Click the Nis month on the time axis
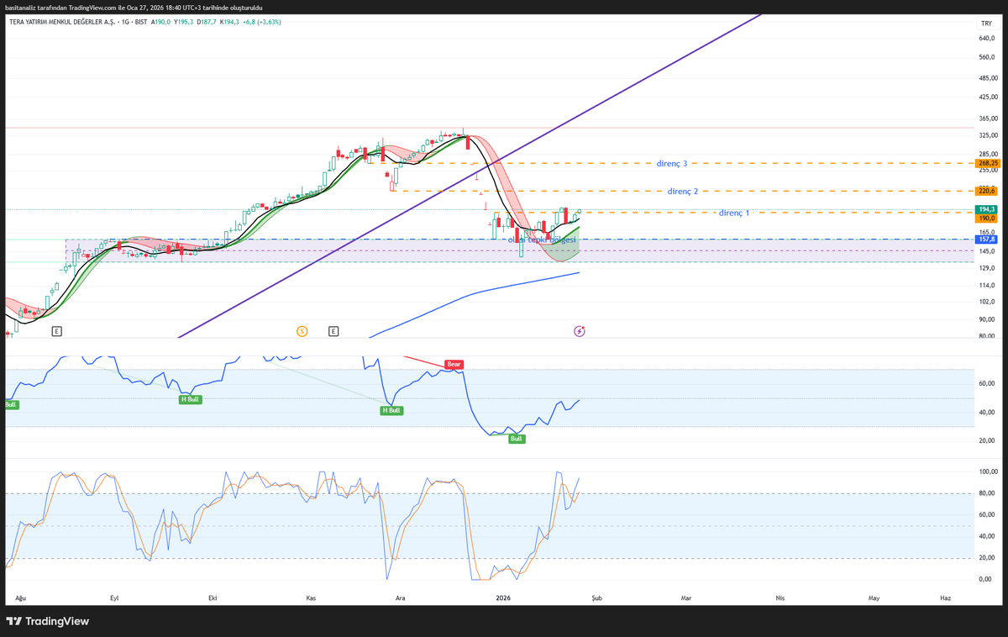The width and height of the screenshot is (1008, 637). coord(780,598)
